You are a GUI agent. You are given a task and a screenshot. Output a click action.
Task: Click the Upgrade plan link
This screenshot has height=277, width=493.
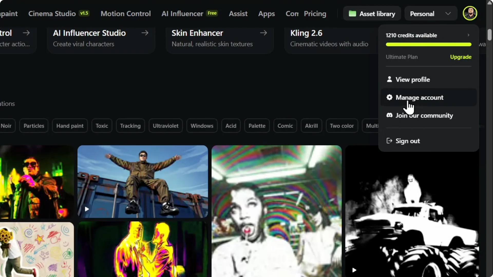click(460, 57)
